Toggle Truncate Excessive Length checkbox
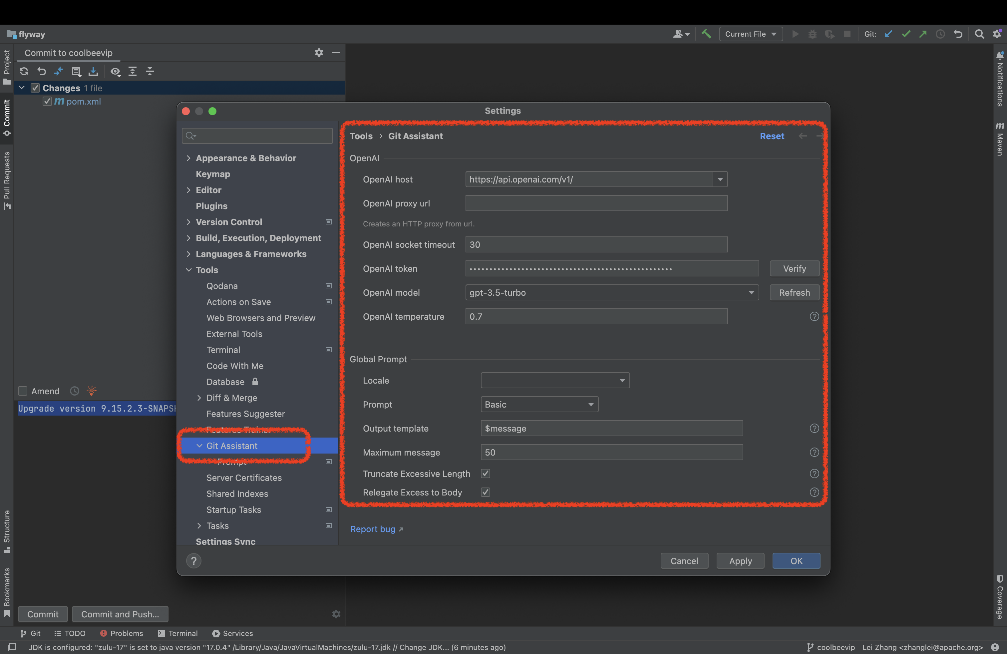 (x=485, y=473)
